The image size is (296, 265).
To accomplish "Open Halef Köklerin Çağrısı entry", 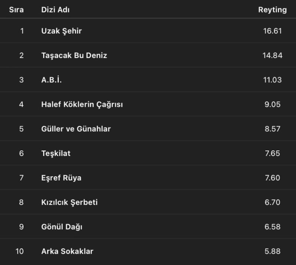I will [82, 104].
